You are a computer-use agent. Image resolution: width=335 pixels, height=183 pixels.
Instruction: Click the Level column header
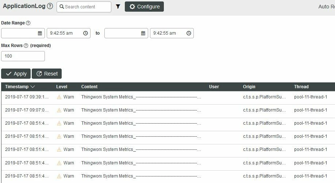tap(62, 87)
